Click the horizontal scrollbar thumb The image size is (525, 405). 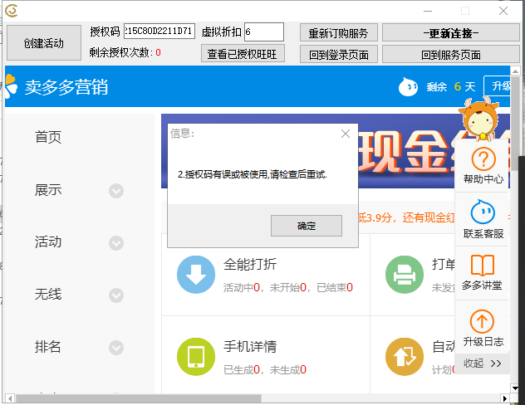coord(138,398)
